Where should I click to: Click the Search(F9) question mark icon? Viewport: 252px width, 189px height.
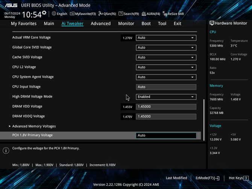[121, 14]
